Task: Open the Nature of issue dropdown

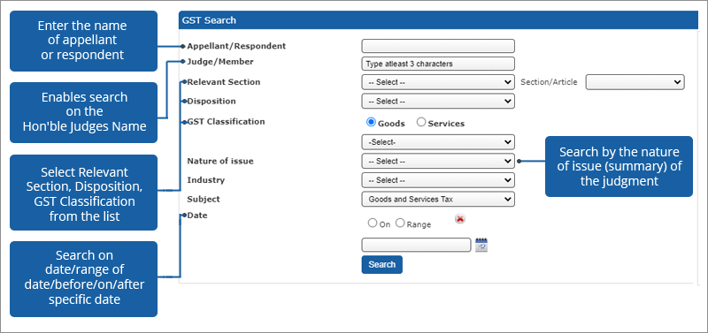Action: pos(438,162)
